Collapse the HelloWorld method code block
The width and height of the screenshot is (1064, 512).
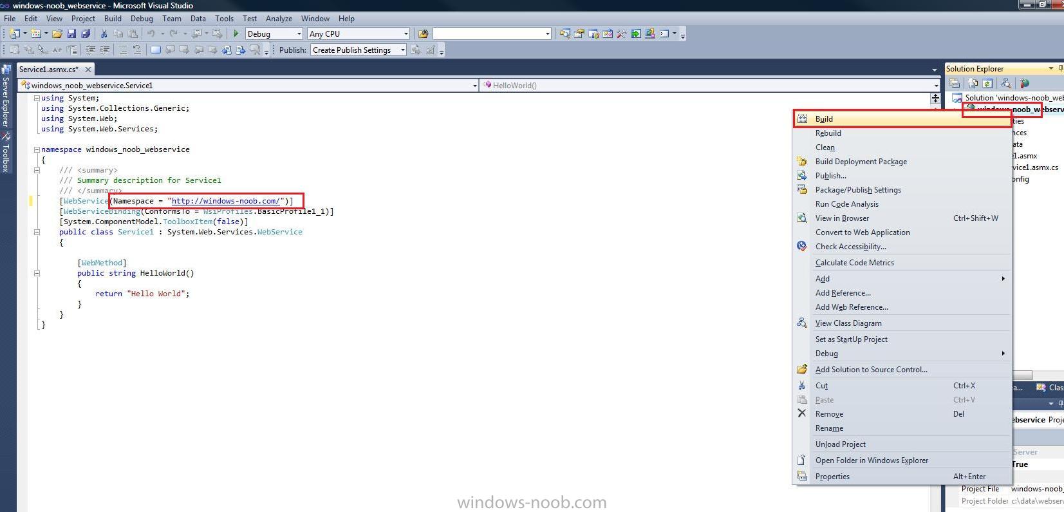(x=37, y=273)
